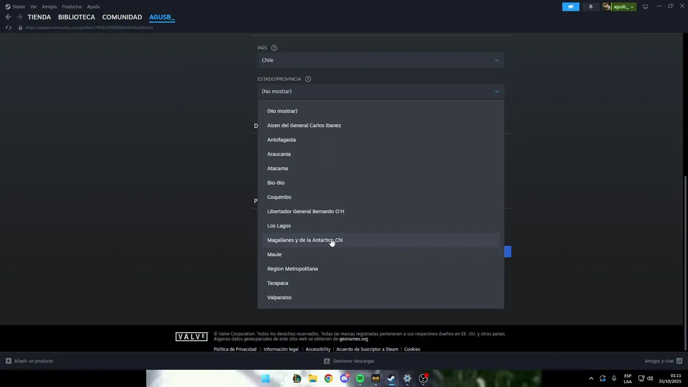Open Discord from taskbar
The height and width of the screenshot is (387, 688).
344,378
